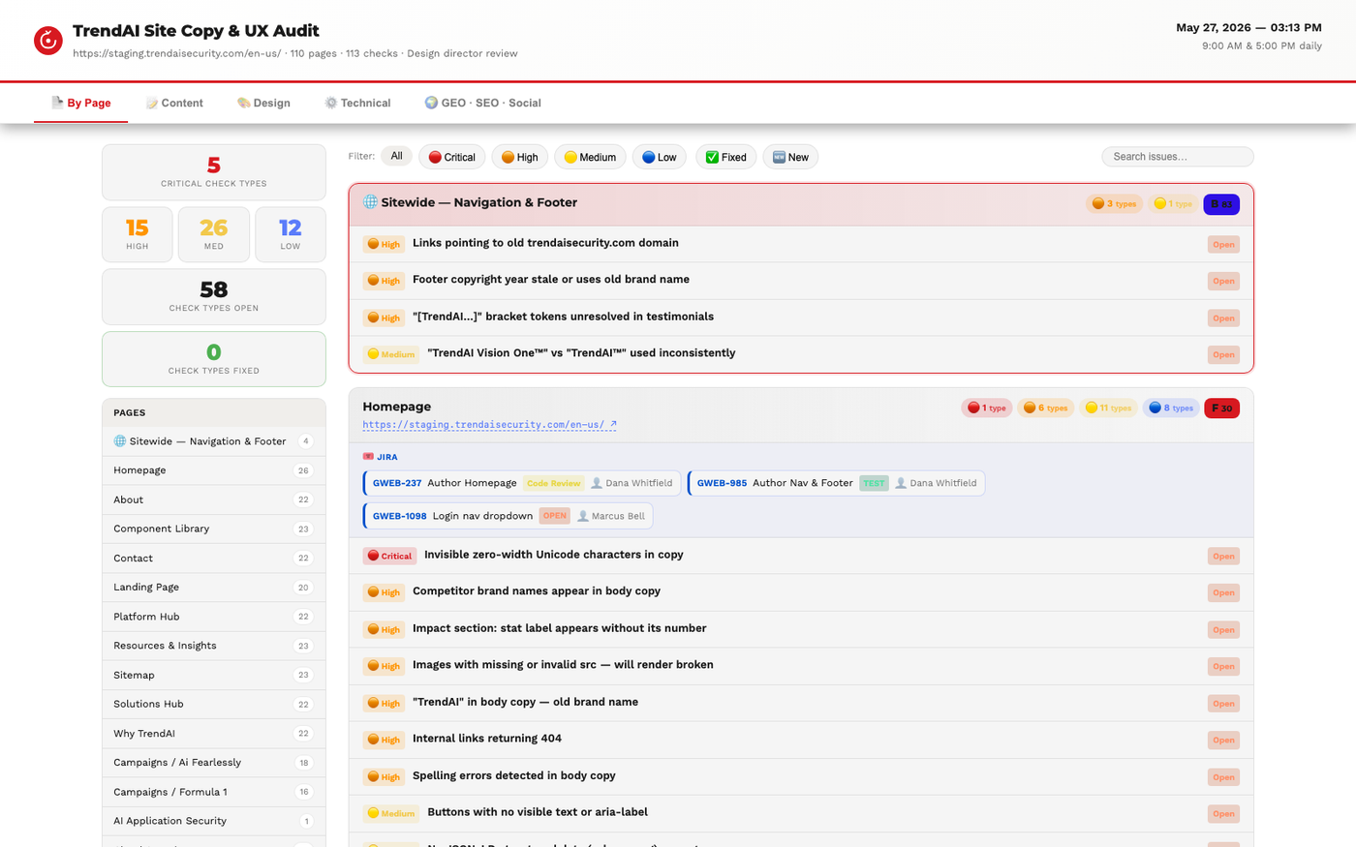
Task: Open JIRA ticket GWEB-985 Author Nav & Footer
Action: pos(836,483)
